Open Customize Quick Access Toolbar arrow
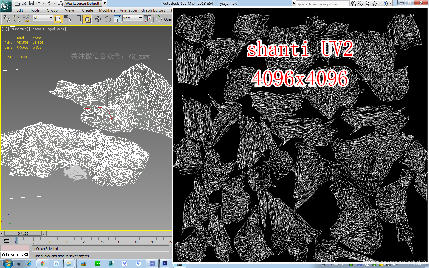Image resolution: width=429 pixels, height=268 pixels. [x=105, y=4]
